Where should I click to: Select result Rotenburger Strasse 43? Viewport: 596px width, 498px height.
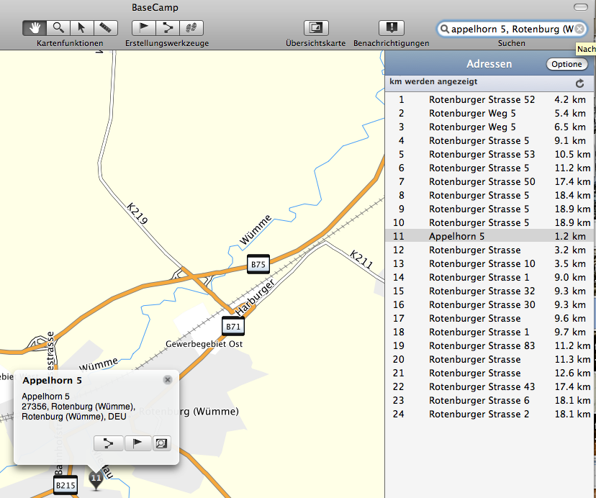pyautogui.click(x=489, y=387)
